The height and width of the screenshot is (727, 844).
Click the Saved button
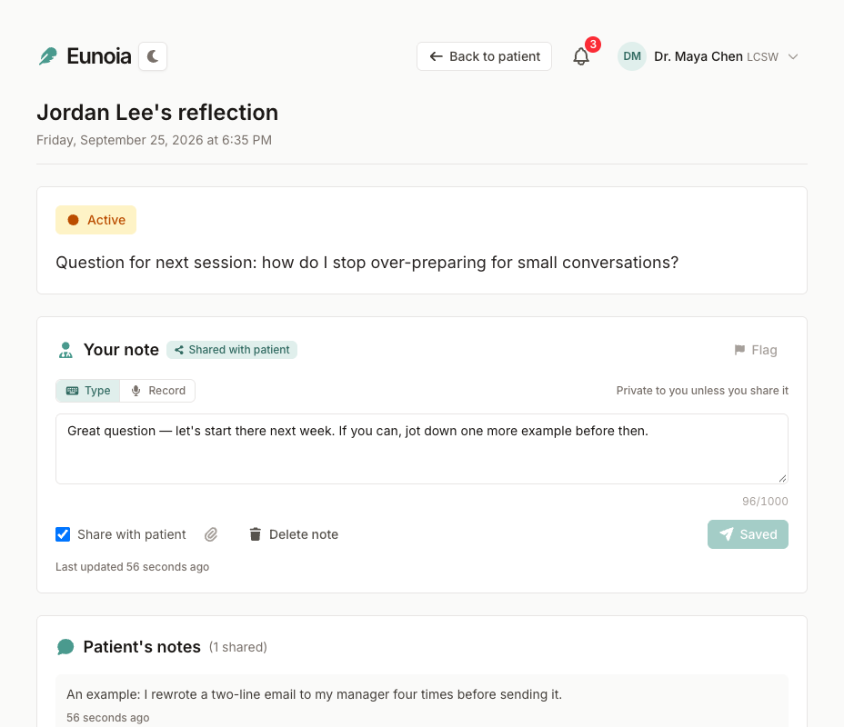pyautogui.click(x=748, y=534)
